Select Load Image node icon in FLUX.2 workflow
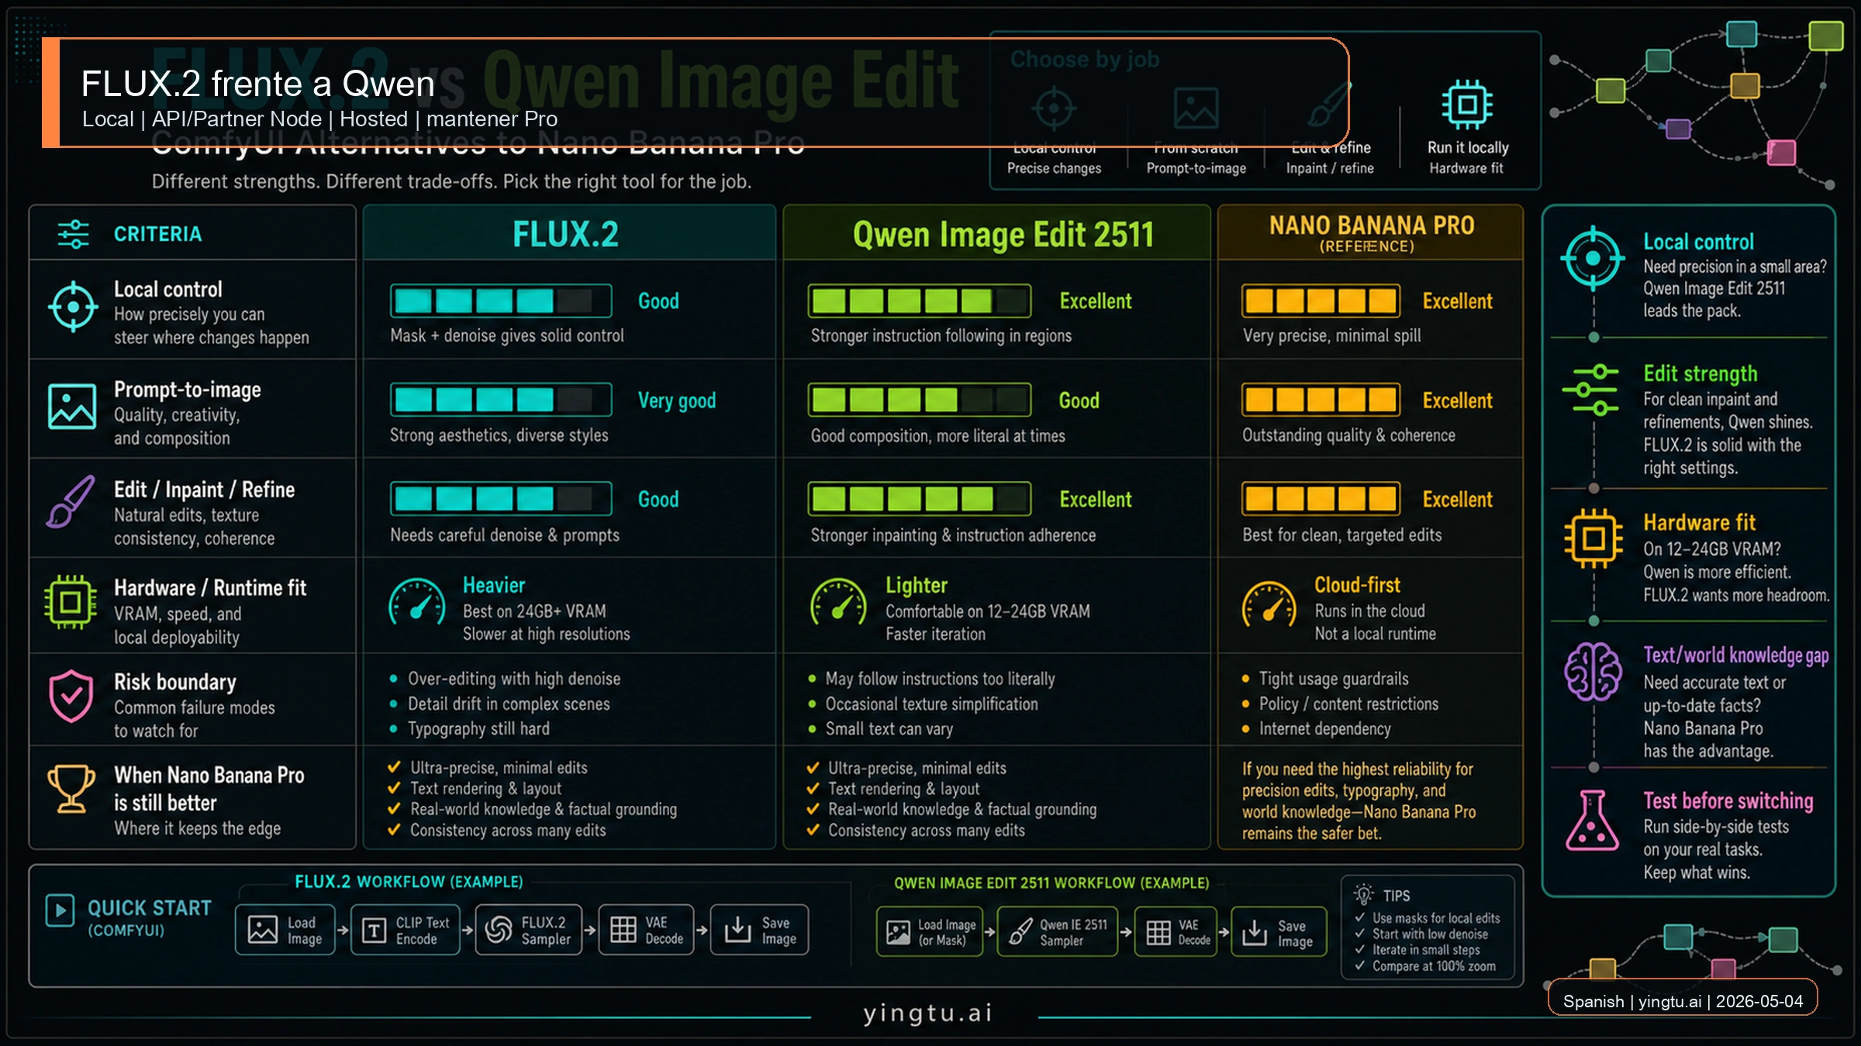 coord(262,929)
